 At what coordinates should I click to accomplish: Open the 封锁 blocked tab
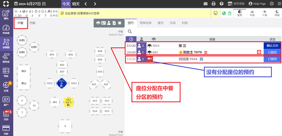pos(185,23)
